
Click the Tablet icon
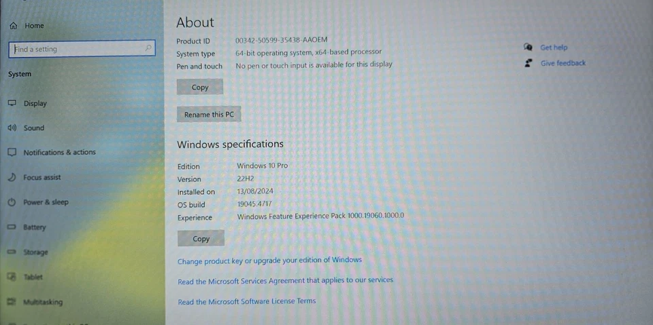coord(12,276)
